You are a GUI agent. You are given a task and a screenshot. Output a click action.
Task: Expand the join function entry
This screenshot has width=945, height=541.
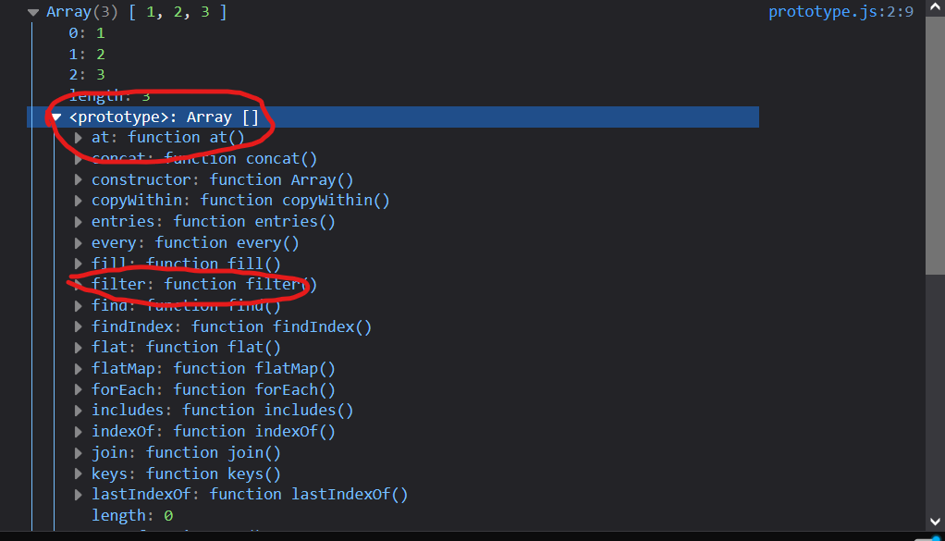click(79, 453)
